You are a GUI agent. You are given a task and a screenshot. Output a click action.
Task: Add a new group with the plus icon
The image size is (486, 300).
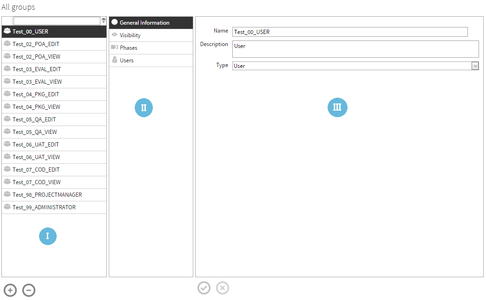tap(10, 290)
